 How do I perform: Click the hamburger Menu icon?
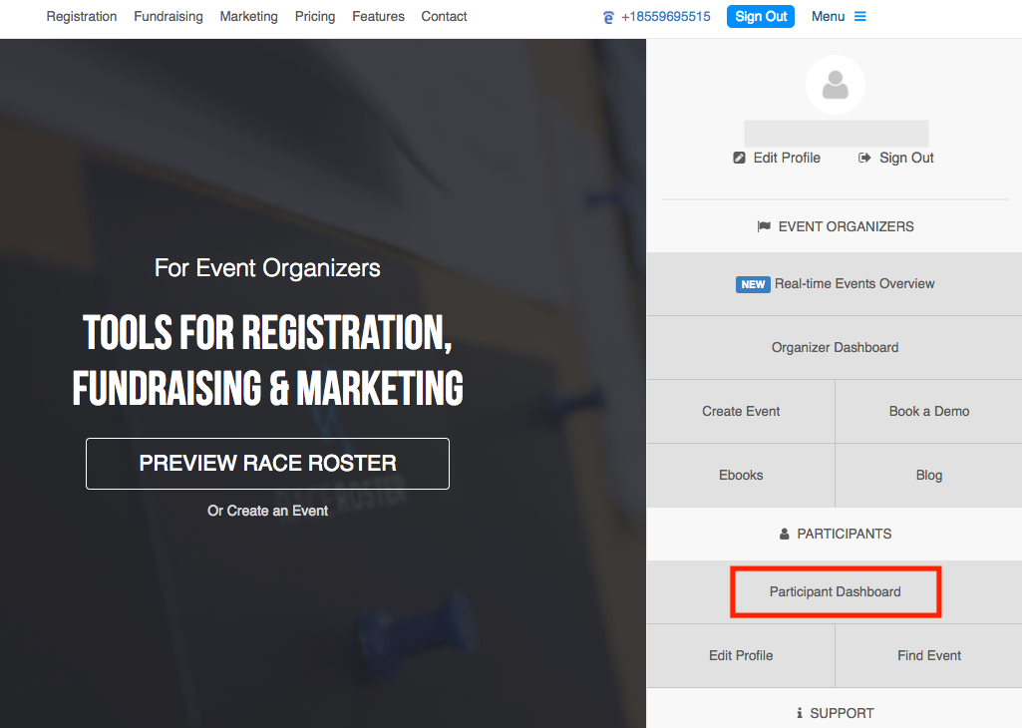(x=860, y=17)
